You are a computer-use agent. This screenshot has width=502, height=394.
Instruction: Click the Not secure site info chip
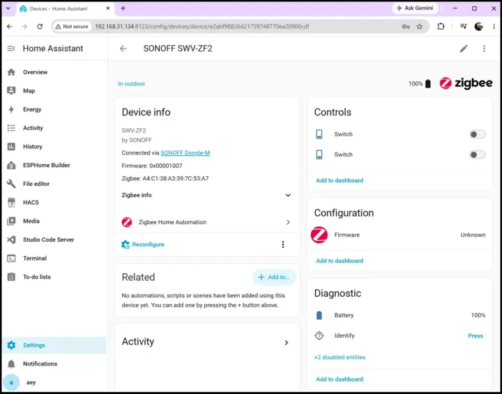click(x=72, y=26)
